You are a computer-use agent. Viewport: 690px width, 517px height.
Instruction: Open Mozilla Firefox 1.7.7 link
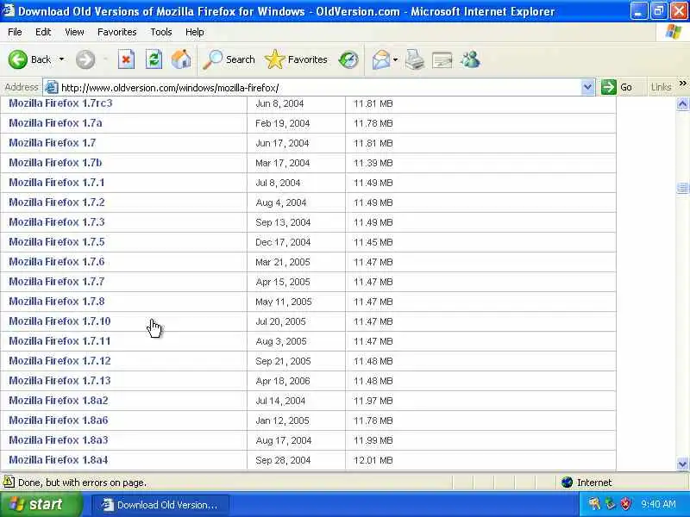click(57, 282)
